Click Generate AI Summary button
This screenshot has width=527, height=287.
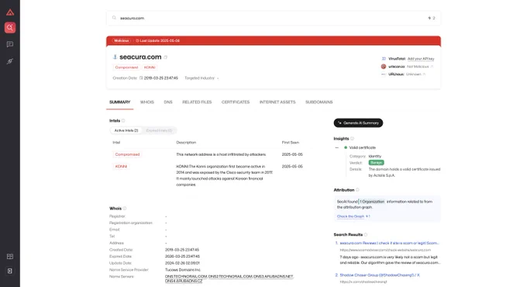pyautogui.click(x=358, y=123)
